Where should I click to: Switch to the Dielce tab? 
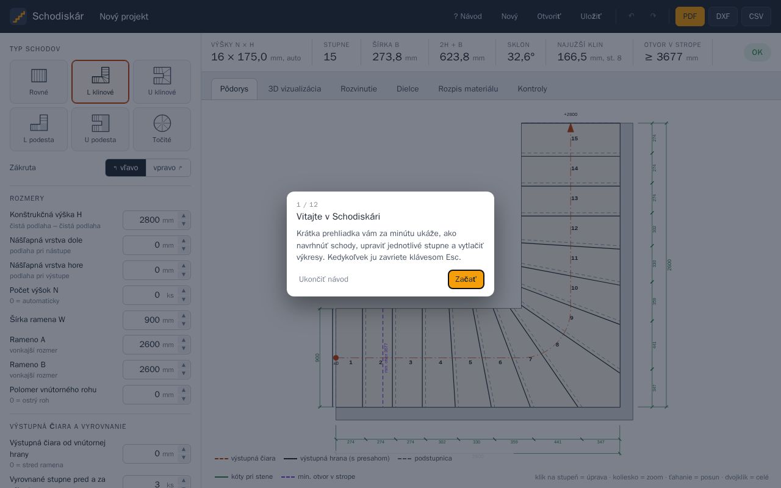(408, 88)
